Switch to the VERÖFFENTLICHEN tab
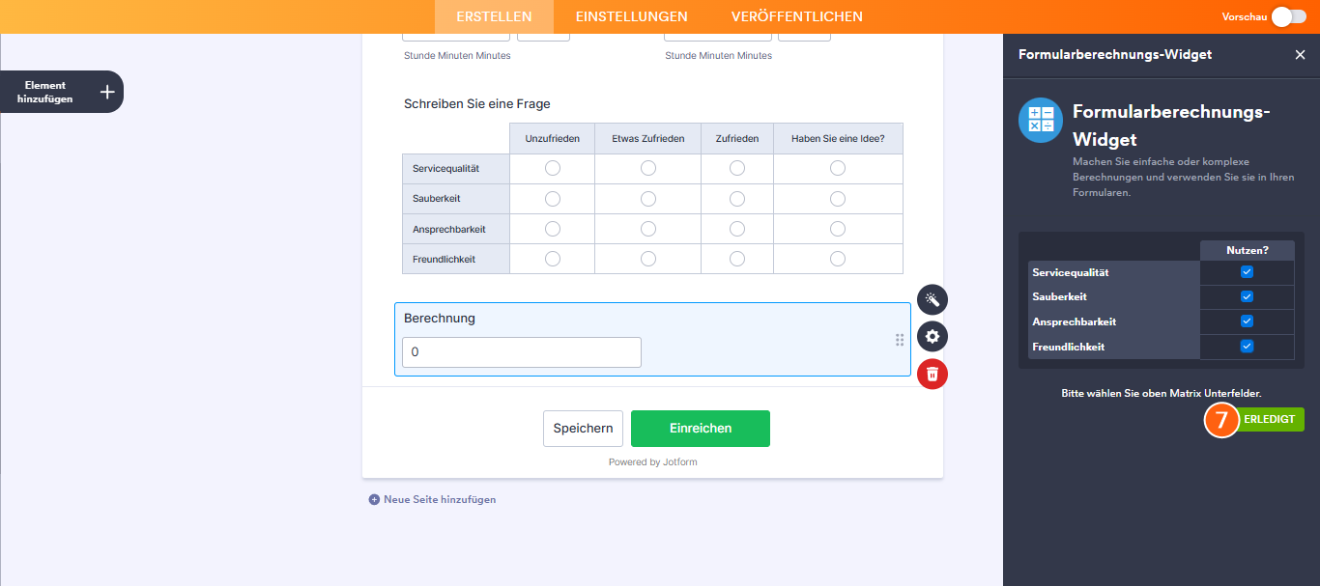The image size is (1320, 586). point(797,16)
